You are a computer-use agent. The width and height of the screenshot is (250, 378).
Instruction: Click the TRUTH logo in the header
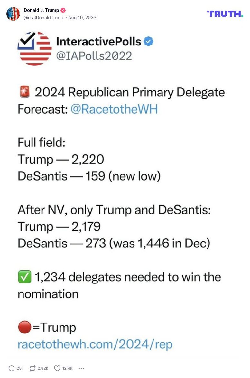click(225, 14)
